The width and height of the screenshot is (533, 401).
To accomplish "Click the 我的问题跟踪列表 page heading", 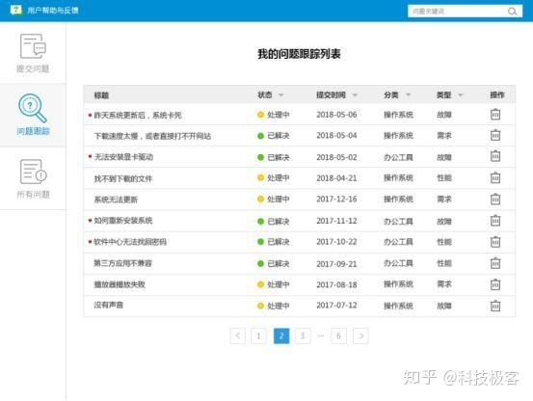I will pyautogui.click(x=299, y=54).
